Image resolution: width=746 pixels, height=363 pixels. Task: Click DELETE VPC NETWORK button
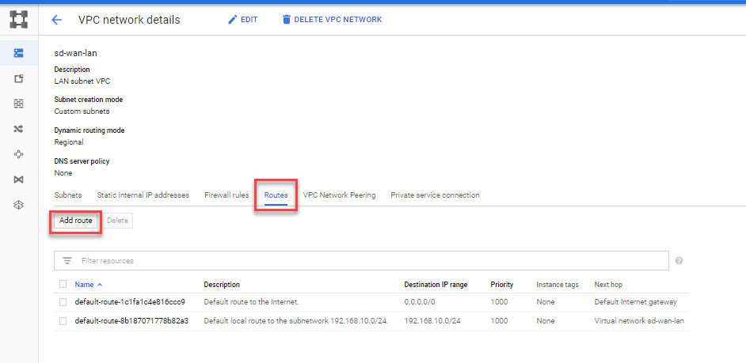332,20
